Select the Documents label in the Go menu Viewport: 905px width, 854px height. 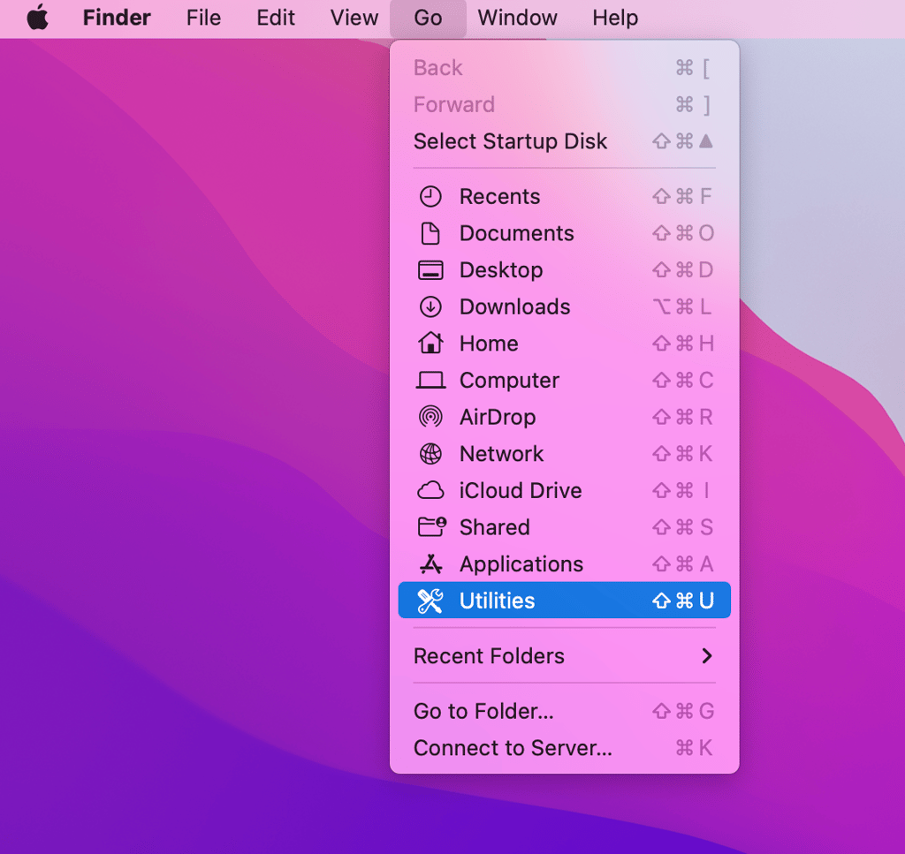(x=516, y=233)
